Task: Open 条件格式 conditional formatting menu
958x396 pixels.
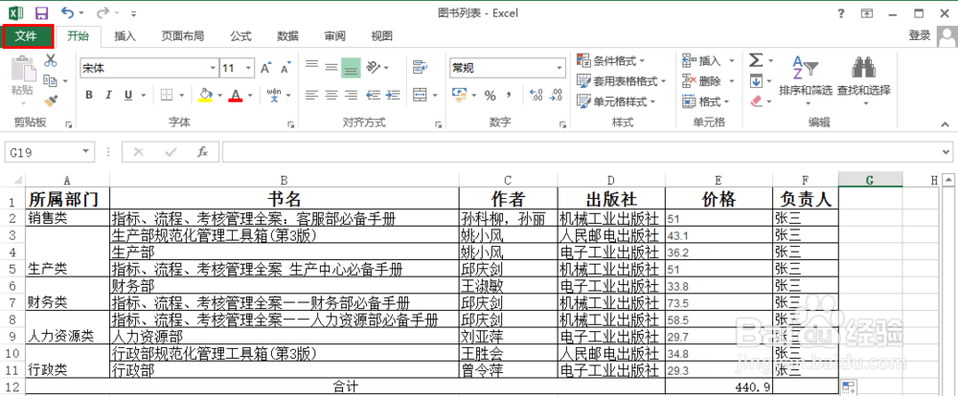Action: (611, 60)
